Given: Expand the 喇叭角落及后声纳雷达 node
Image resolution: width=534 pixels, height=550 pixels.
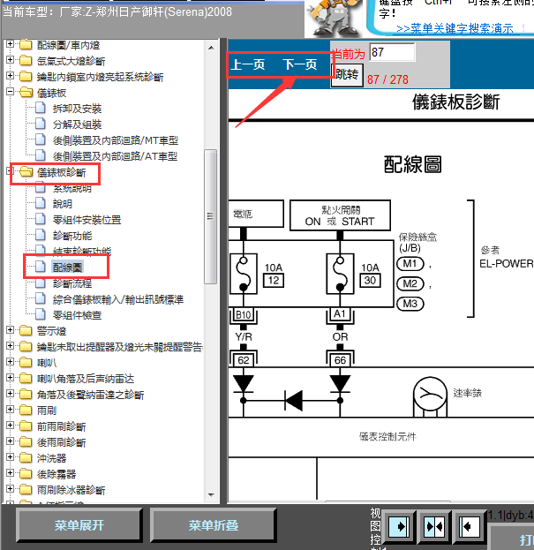Looking at the screenshot, I should pyautogui.click(x=11, y=378).
